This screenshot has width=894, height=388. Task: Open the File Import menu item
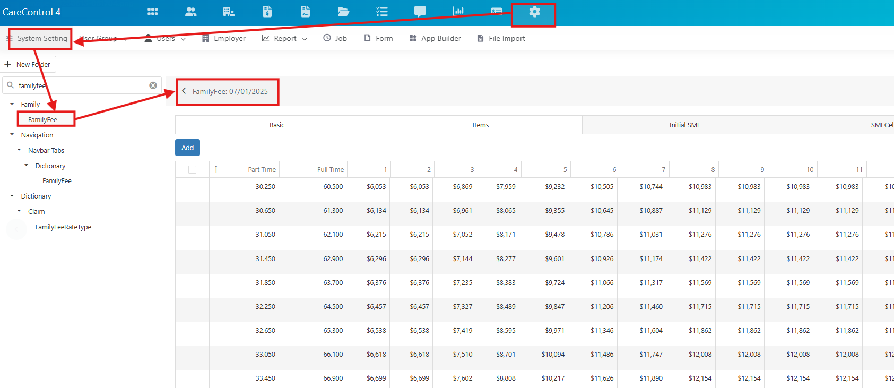(501, 38)
